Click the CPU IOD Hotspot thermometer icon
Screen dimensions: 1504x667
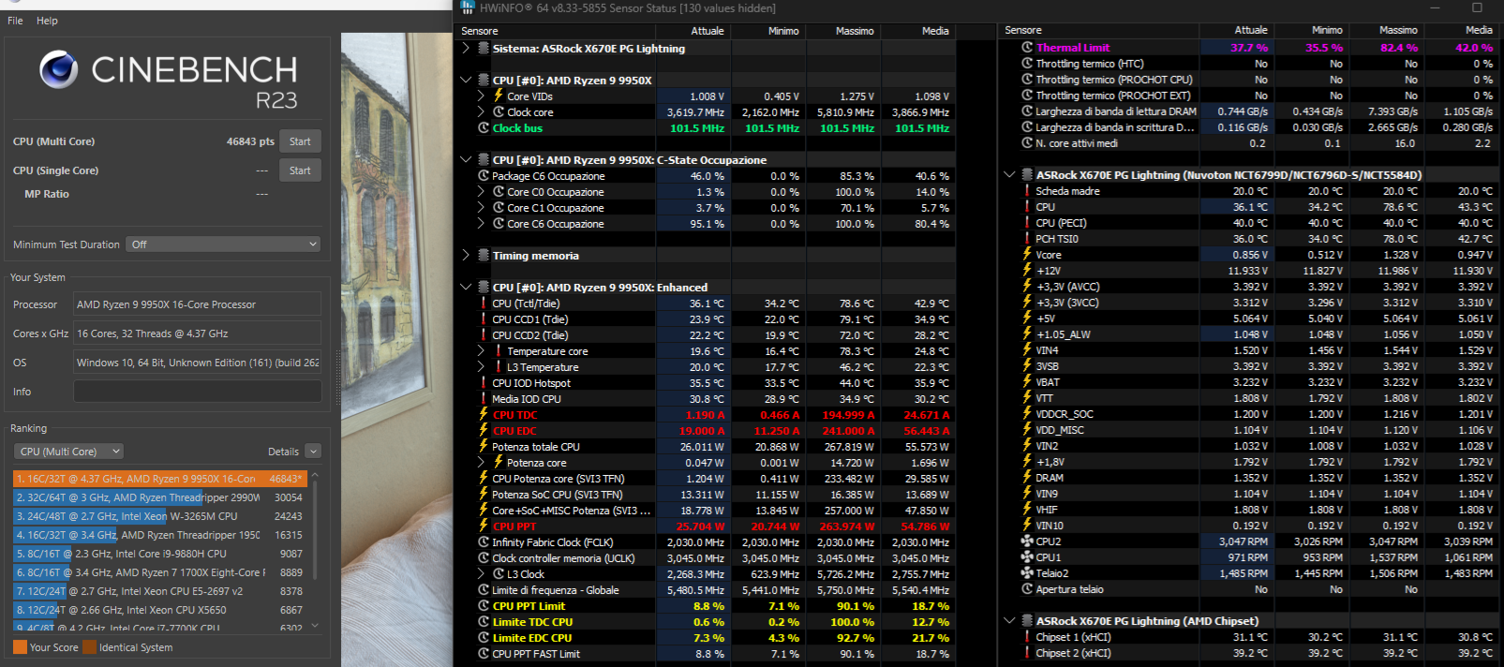tap(484, 383)
